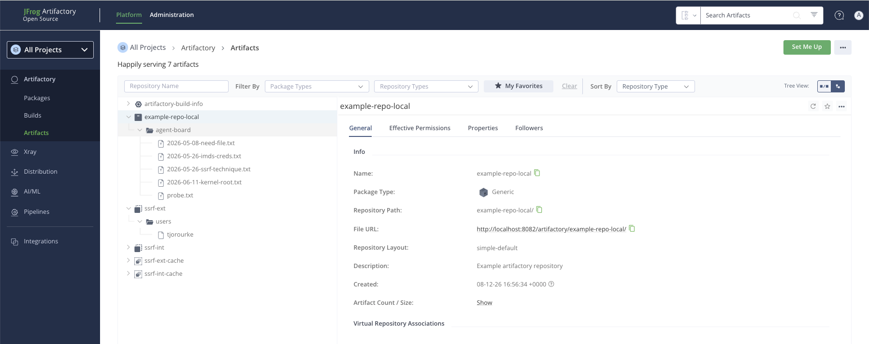Copy the repository name value
The image size is (869, 344).
(537, 173)
